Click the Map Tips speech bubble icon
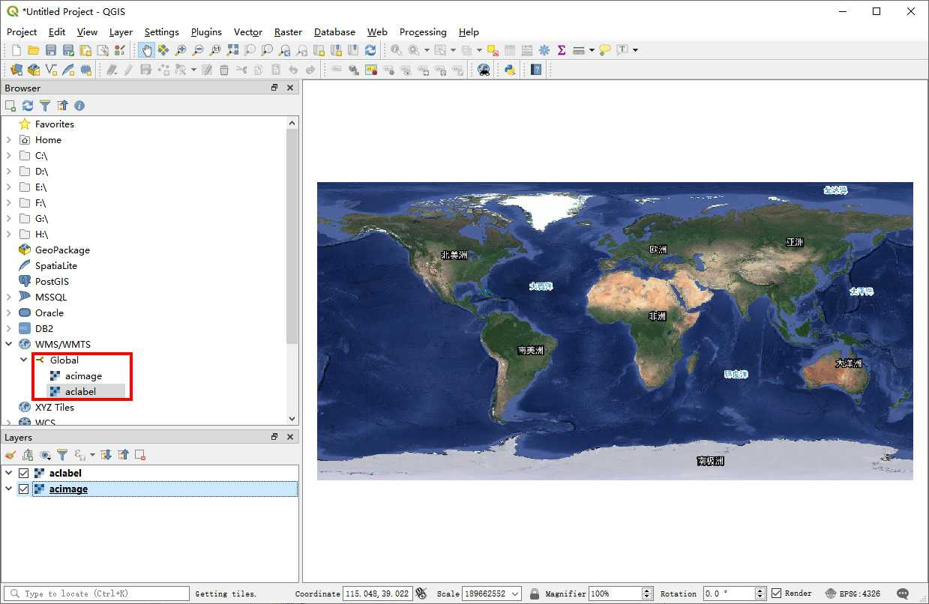 [605, 50]
